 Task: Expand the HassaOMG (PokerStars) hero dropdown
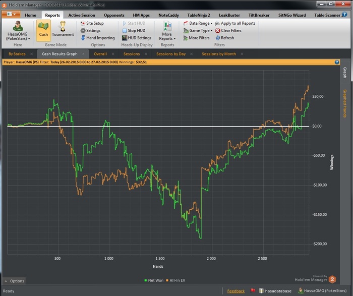pyautogui.click(x=18, y=36)
